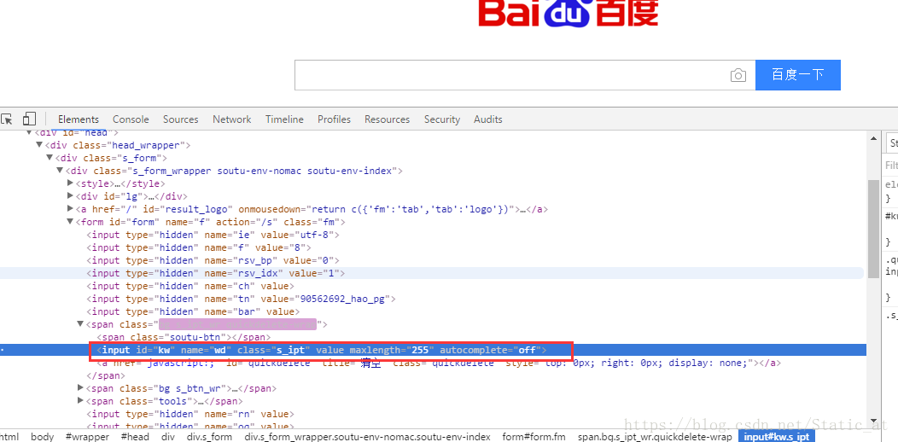Click the styles filter field

(x=892, y=166)
